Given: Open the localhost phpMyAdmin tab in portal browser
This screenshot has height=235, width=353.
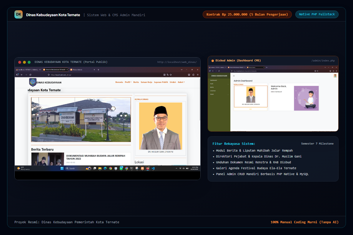Looking at the screenshot, I should click(28, 70).
